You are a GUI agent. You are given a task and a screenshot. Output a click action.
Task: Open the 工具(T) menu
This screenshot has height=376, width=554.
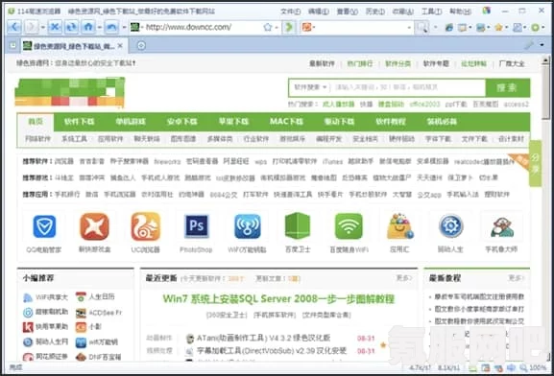[431, 12]
